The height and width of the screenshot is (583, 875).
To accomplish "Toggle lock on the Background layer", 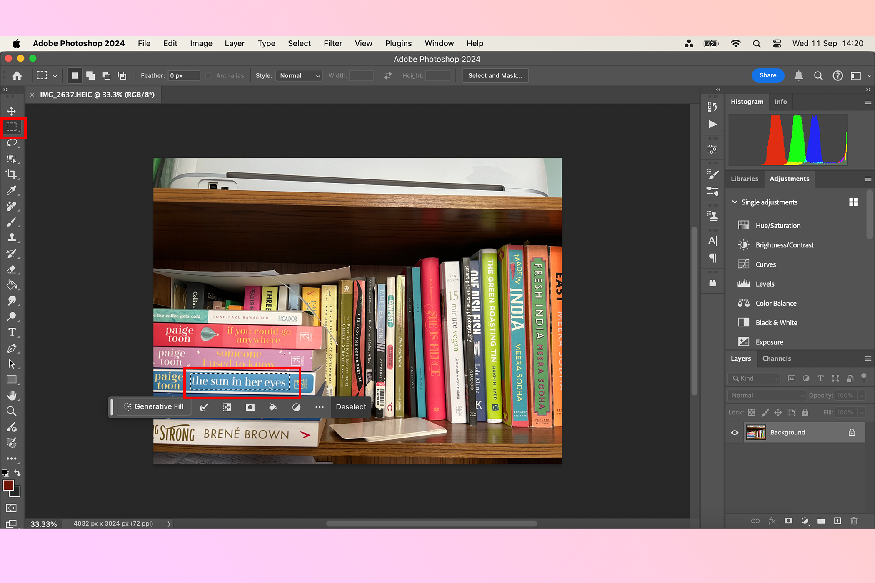I will tap(852, 432).
